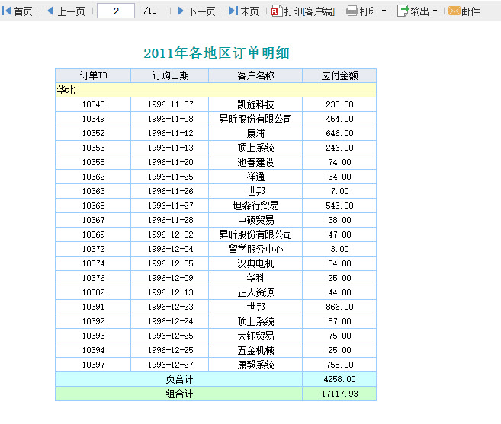Screen dimensions: 501x424
Task: Click the 打印 toolbar label
Action: (x=369, y=11)
